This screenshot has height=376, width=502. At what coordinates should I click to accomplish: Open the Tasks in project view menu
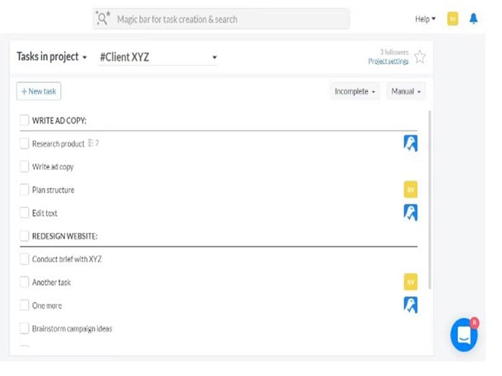[51, 57]
